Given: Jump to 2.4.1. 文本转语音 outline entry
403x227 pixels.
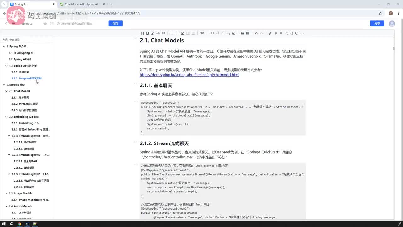Looking at the screenshot, I should (x=21, y=212).
